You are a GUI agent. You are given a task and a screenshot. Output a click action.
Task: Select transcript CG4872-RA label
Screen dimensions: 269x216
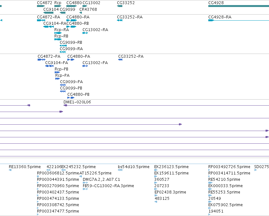tap(49, 17)
